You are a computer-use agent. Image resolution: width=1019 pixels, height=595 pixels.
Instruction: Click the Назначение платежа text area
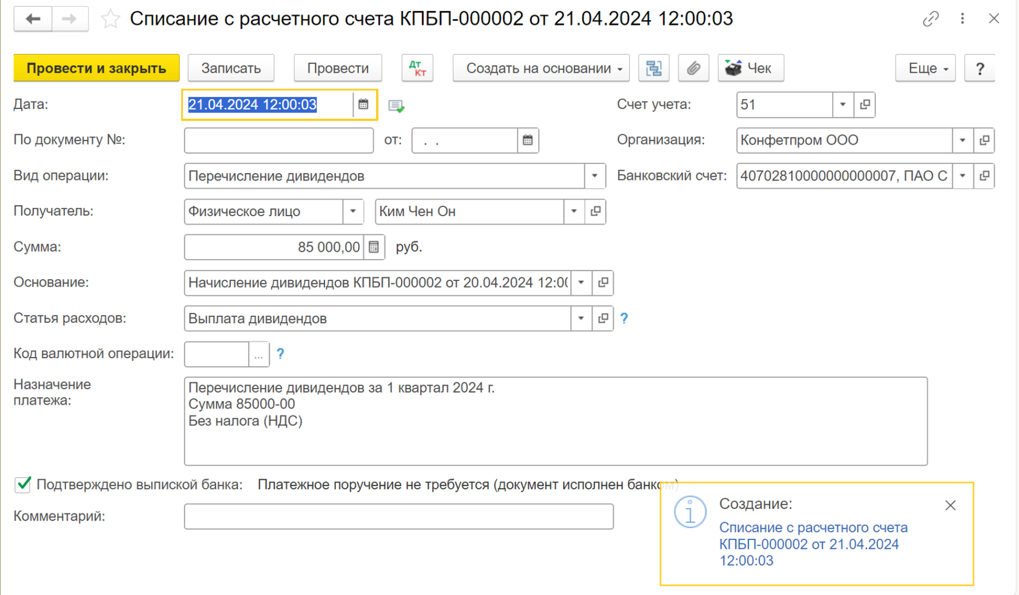coord(556,421)
